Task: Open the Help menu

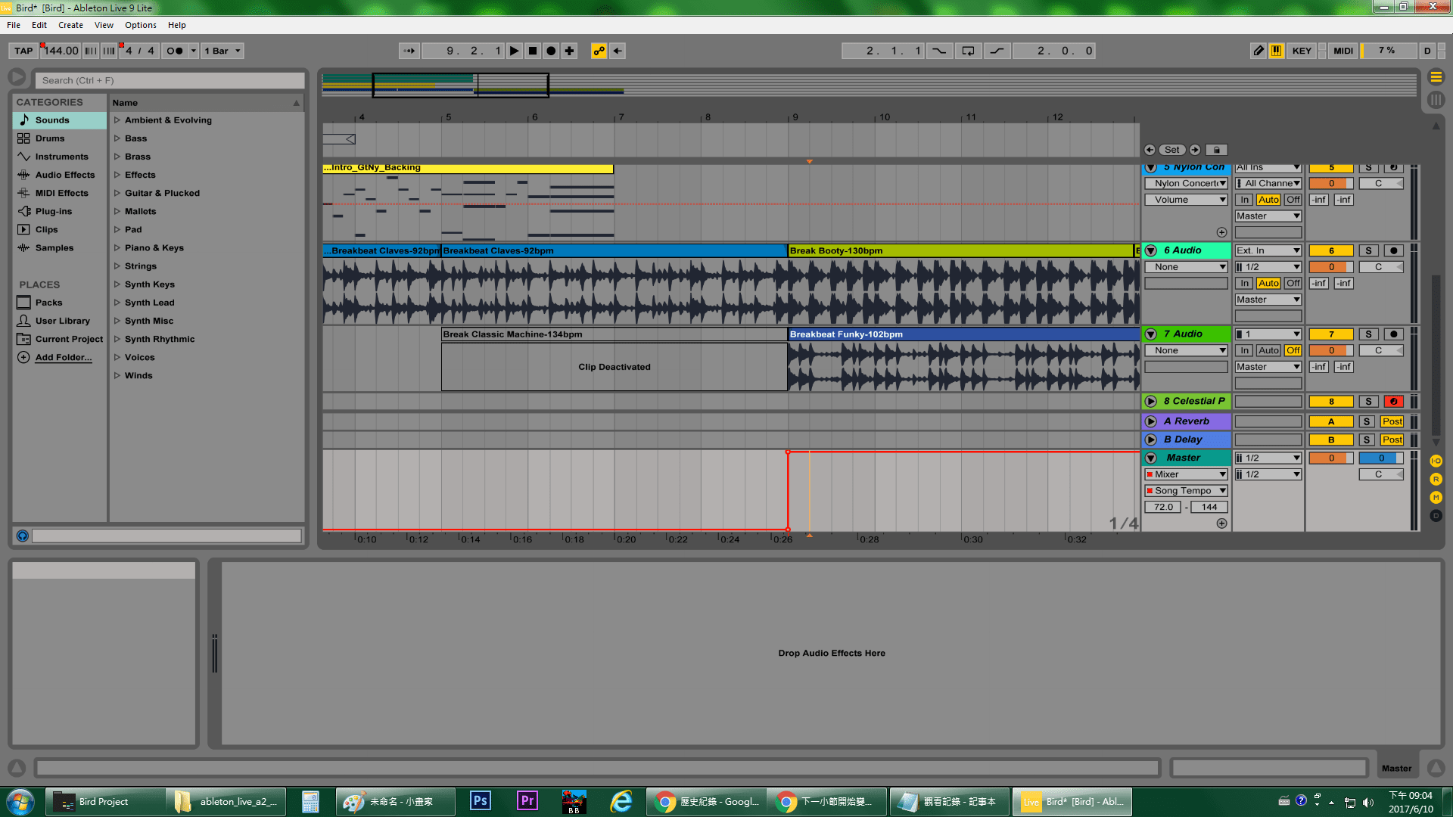Action: [176, 25]
